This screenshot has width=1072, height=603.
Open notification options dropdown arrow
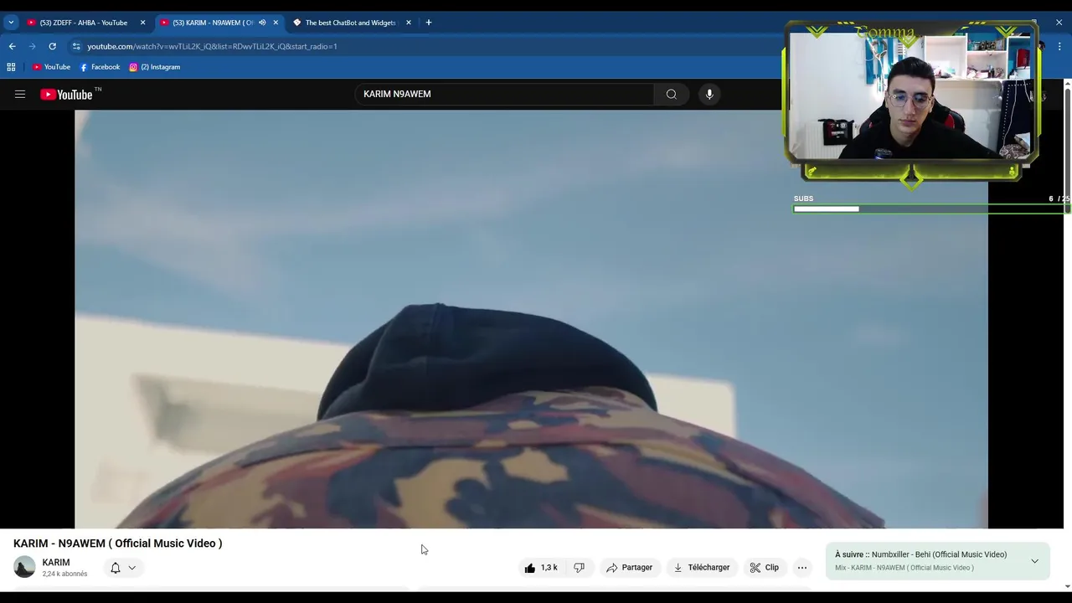click(132, 568)
